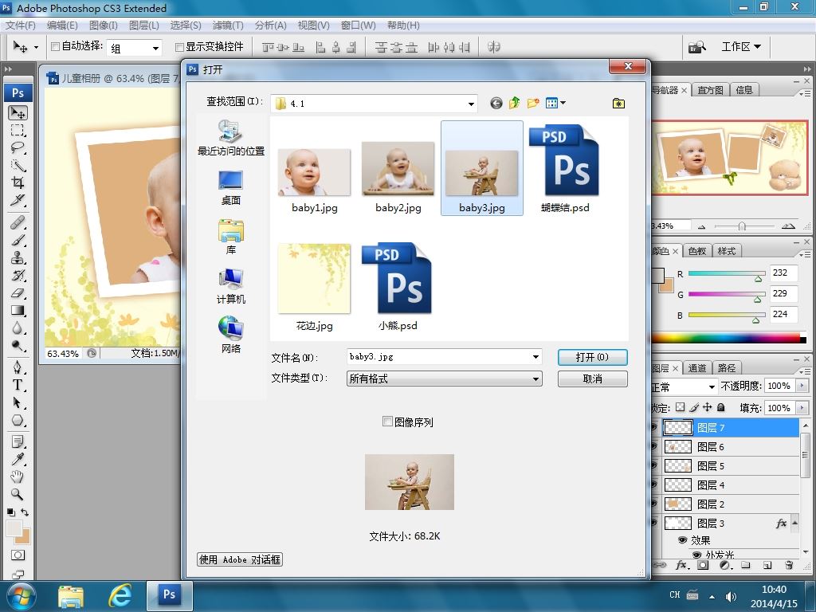Screen dimensions: 816x612
Task: Toggle Quick Mask mode icon
Action: click(x=18, y=555)
